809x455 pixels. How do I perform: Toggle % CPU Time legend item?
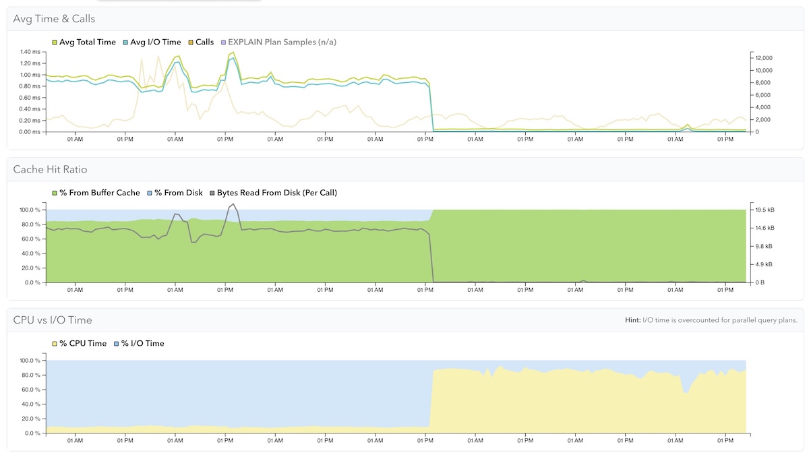click(x=79, y=343)
